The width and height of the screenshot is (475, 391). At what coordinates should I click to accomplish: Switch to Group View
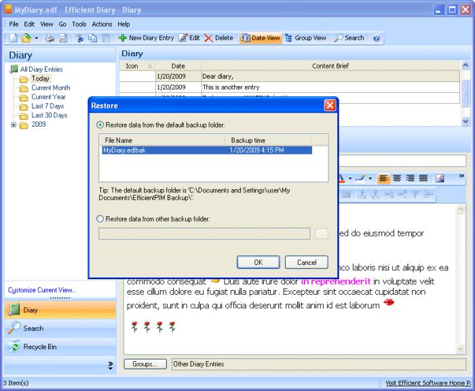tap(305, 38)
